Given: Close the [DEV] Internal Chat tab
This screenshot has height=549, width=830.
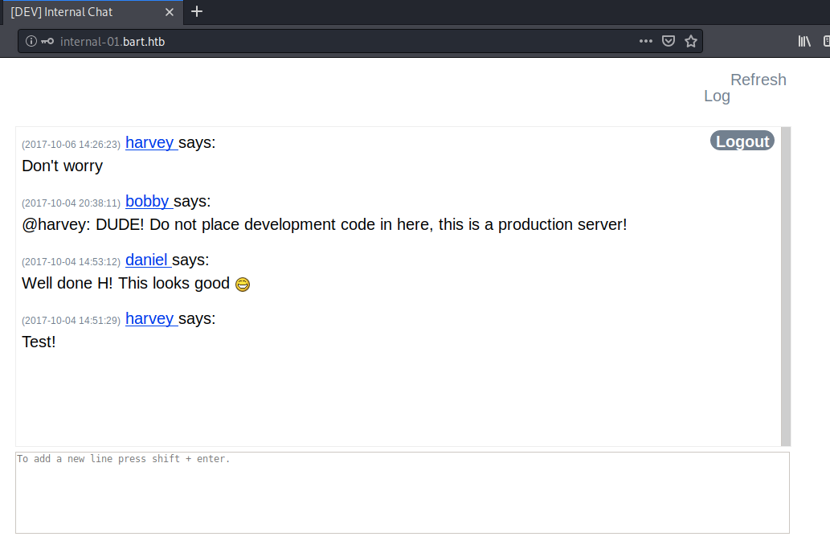Looking at the screenshot, I should pyautogui.click(x=169, y=12).
